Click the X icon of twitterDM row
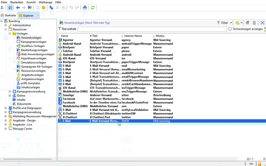This screenshot has height=166, width=266. (x=60, y=114)
